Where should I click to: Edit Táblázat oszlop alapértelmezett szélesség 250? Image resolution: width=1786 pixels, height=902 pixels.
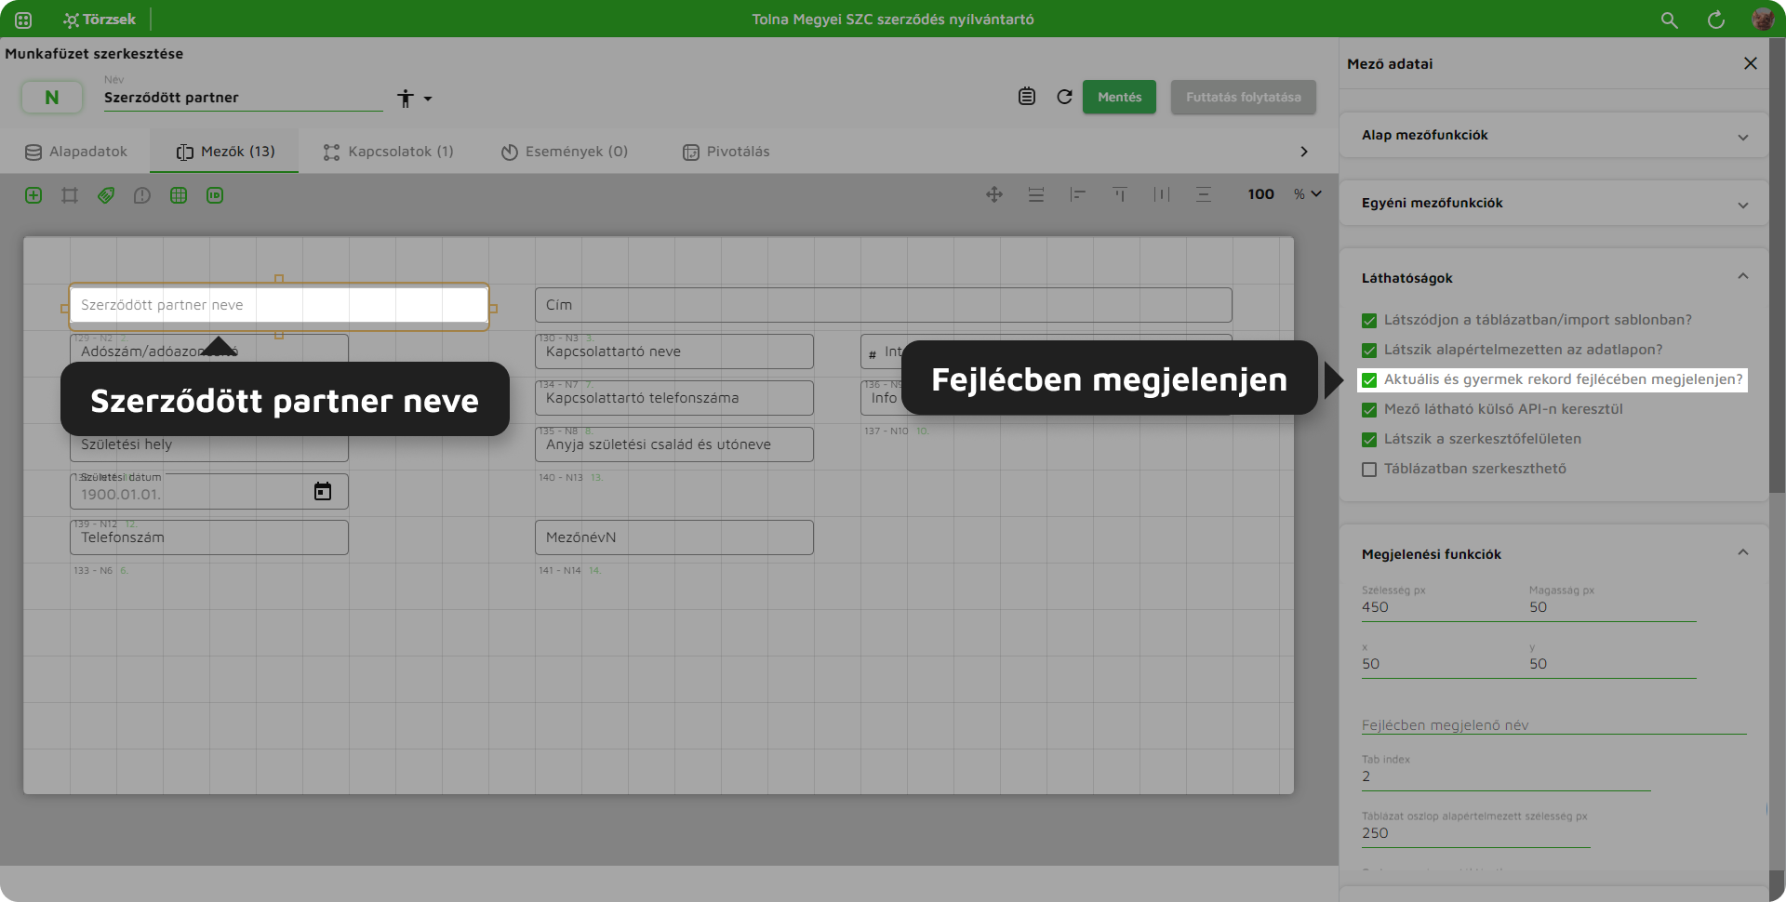(x=1476, y=834)
